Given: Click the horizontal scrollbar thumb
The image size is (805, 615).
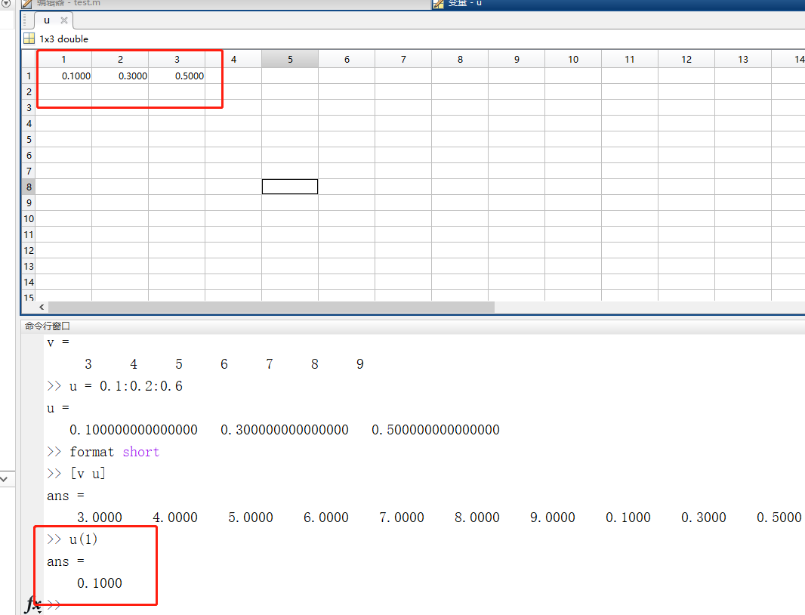Looking at the screenshot, I should point(272,307).
